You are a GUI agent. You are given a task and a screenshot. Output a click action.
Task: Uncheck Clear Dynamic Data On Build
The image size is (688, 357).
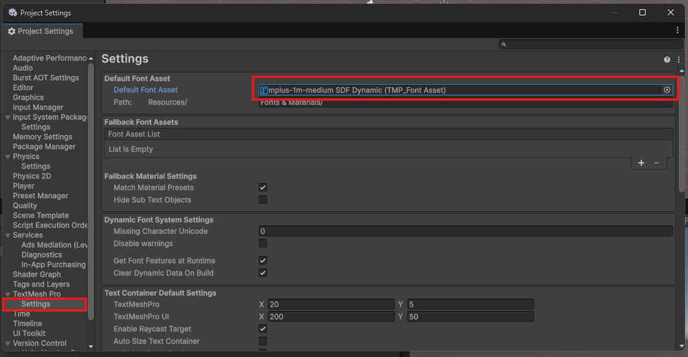tap(263, 273)
